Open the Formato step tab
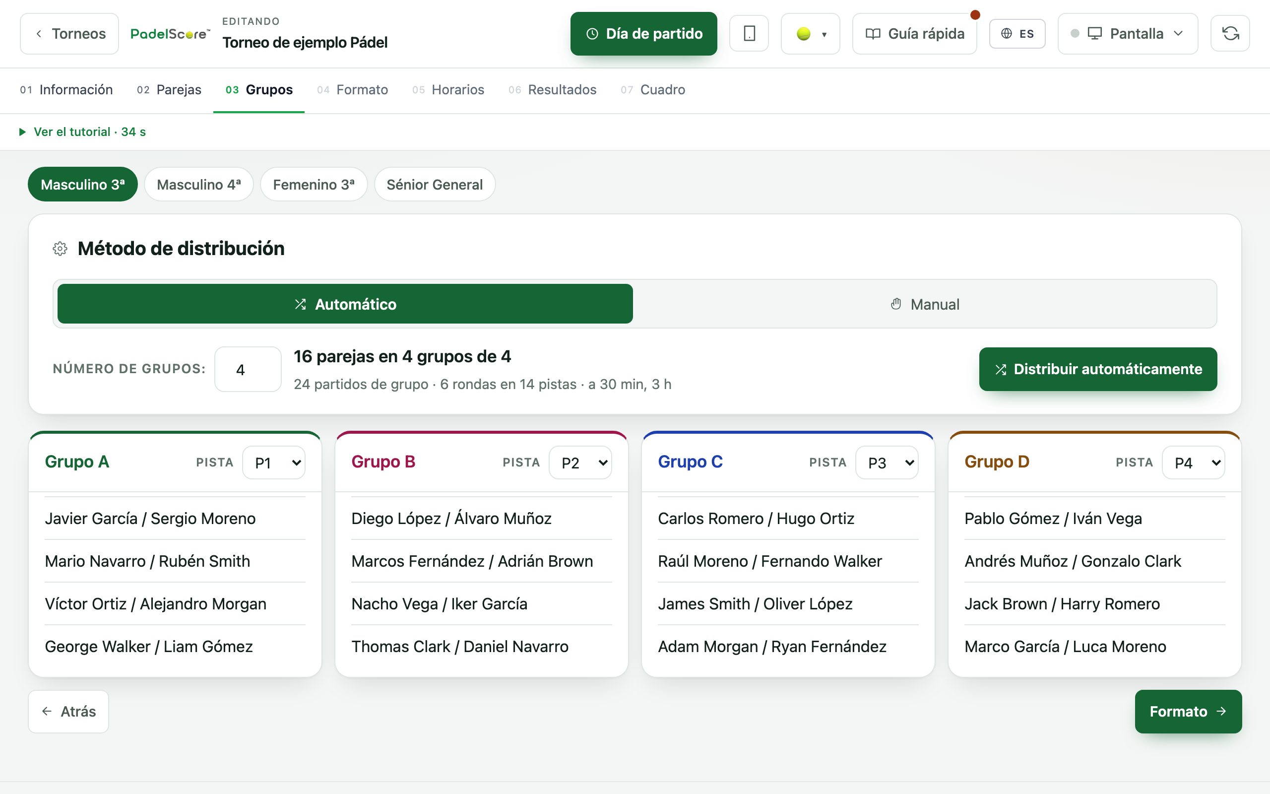Viewport: 1270px width, 794px height. tap(352, 90)
